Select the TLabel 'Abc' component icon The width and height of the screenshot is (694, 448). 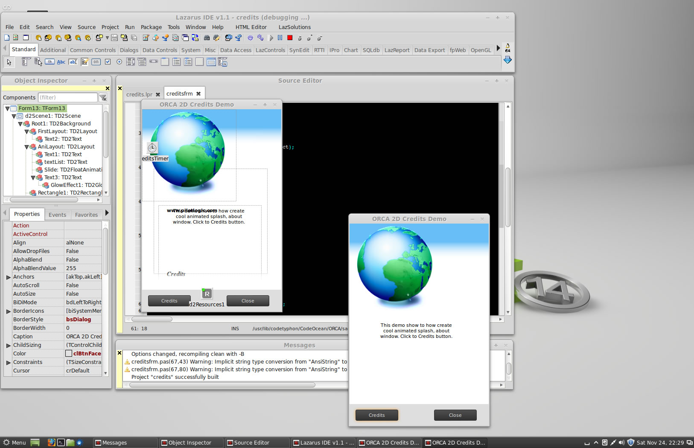tap(61, 62)
